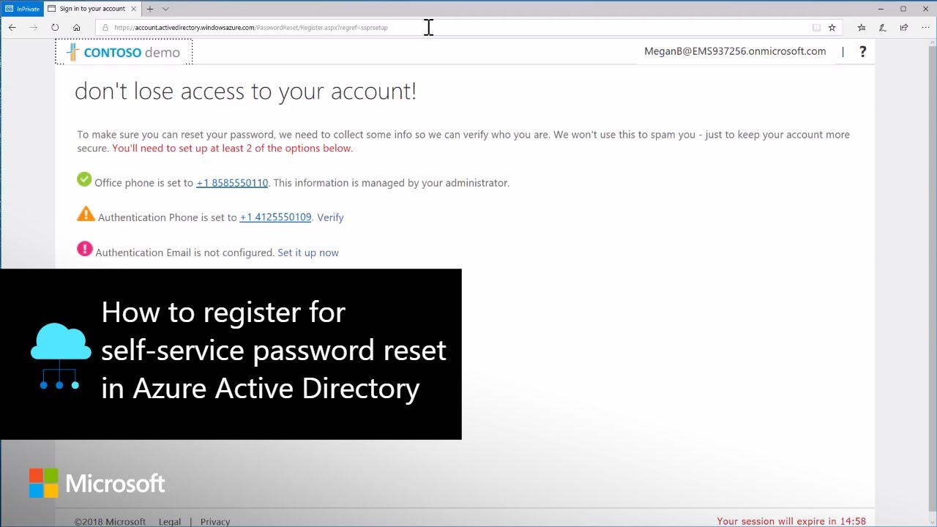
Task: Click the MeganB@EMS937256.onmicrosoft.com account name
Action: click(735, 51)
